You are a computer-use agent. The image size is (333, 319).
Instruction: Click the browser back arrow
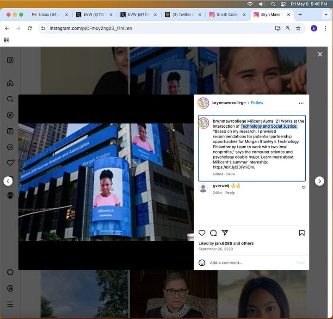tap(7, 28)
